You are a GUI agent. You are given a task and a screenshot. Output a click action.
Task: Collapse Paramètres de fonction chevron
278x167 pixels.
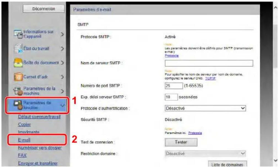pyautogui.click(x=63, y=106)
